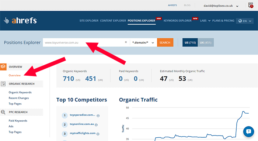Click the AHREFS top link

[172, 5]
